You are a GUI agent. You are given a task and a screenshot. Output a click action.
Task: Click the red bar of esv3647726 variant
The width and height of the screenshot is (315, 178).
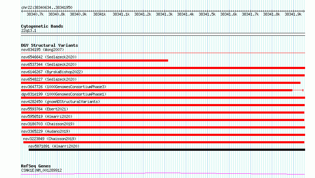point(157,90)
